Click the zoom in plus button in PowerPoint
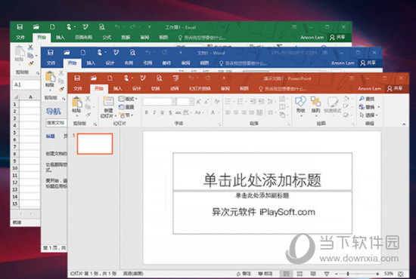 click(x=377, y=274)
